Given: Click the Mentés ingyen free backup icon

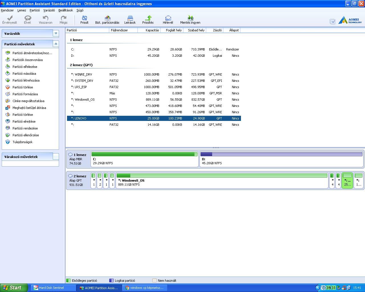Looking at the screenshot, I should (190, 20).
